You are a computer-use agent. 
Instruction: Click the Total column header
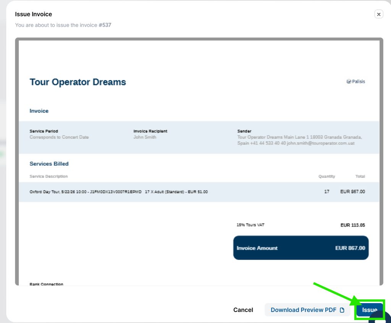(x=360, y=176)
